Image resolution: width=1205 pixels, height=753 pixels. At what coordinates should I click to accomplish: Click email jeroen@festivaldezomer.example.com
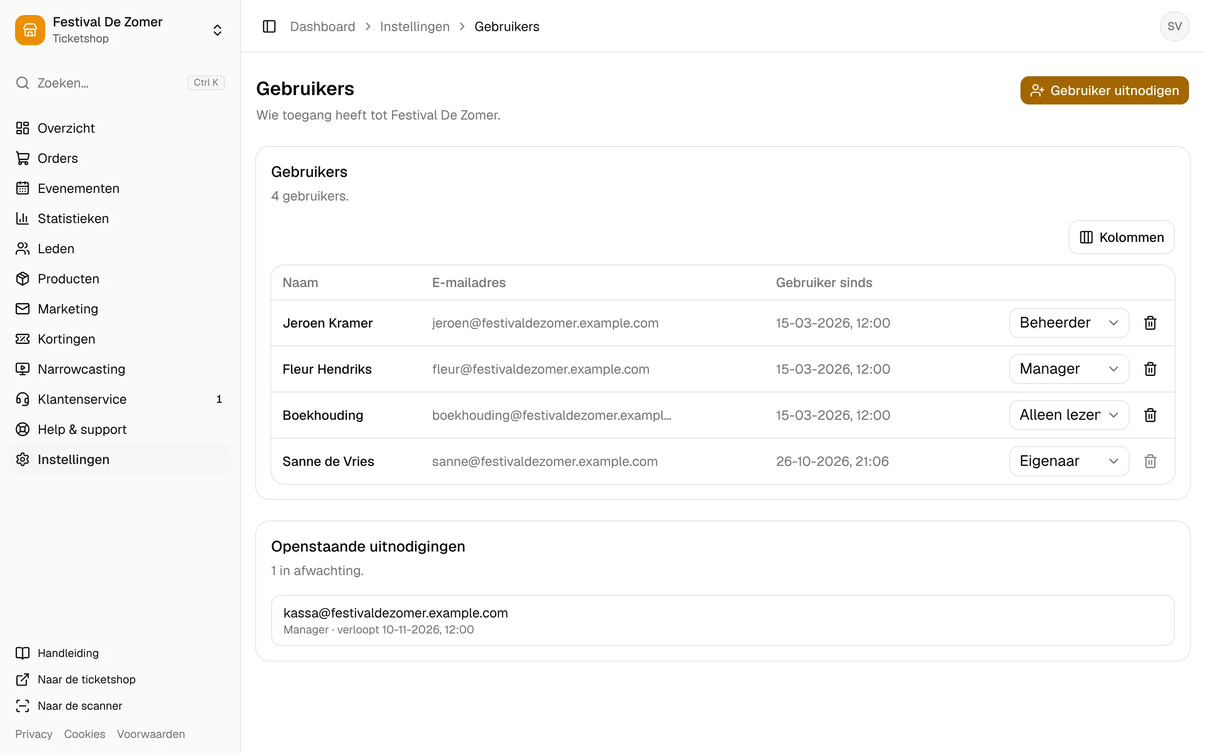point(545,323)
